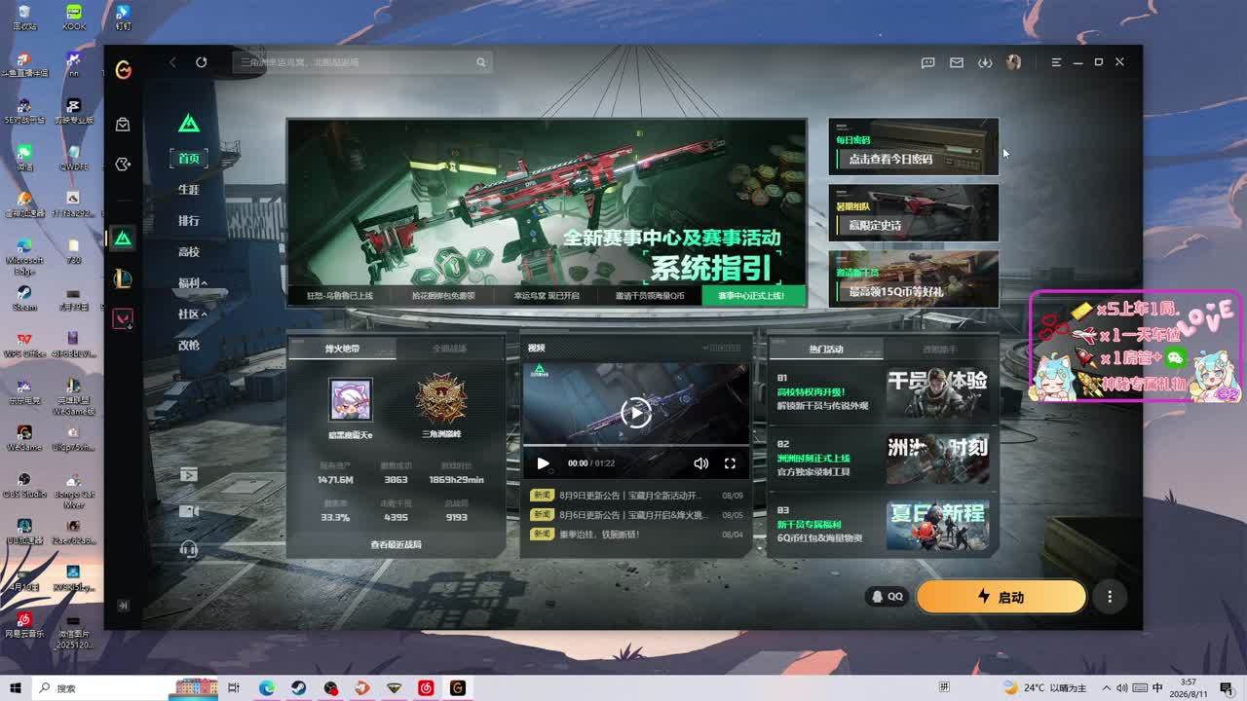Open the download manager icon
Viewport: 1247px width, 701px height.
point(985,62)
